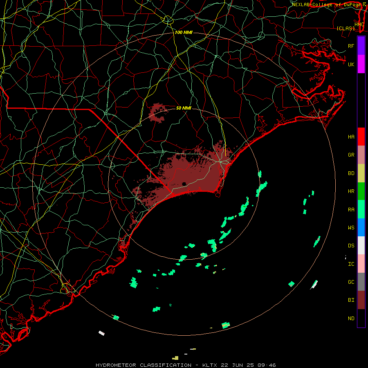This screenshot has height=368, width=368.
Task: Click the yellow BD echo at the bottom center
Action: (x=175, y=358)
